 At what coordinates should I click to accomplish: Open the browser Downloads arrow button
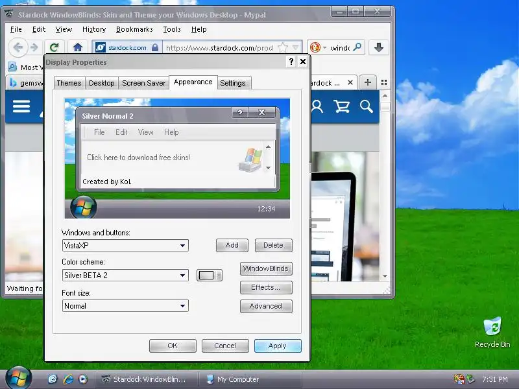click(x=379, y=47)
